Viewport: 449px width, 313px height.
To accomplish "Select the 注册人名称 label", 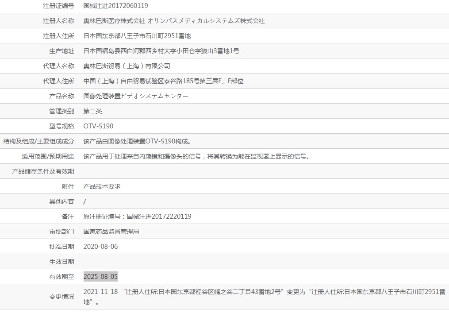I will (58, 21).
